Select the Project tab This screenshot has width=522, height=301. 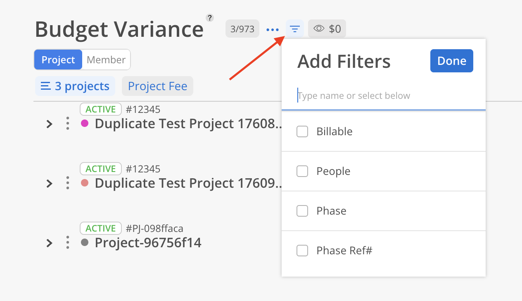pyautogui.click(x=58, y=60)
